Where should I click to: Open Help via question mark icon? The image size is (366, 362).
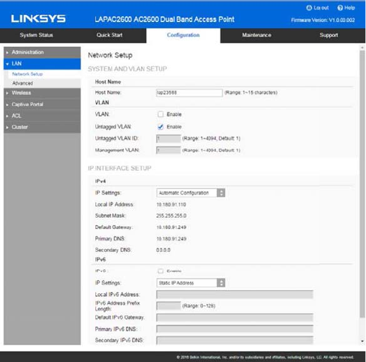340,8
